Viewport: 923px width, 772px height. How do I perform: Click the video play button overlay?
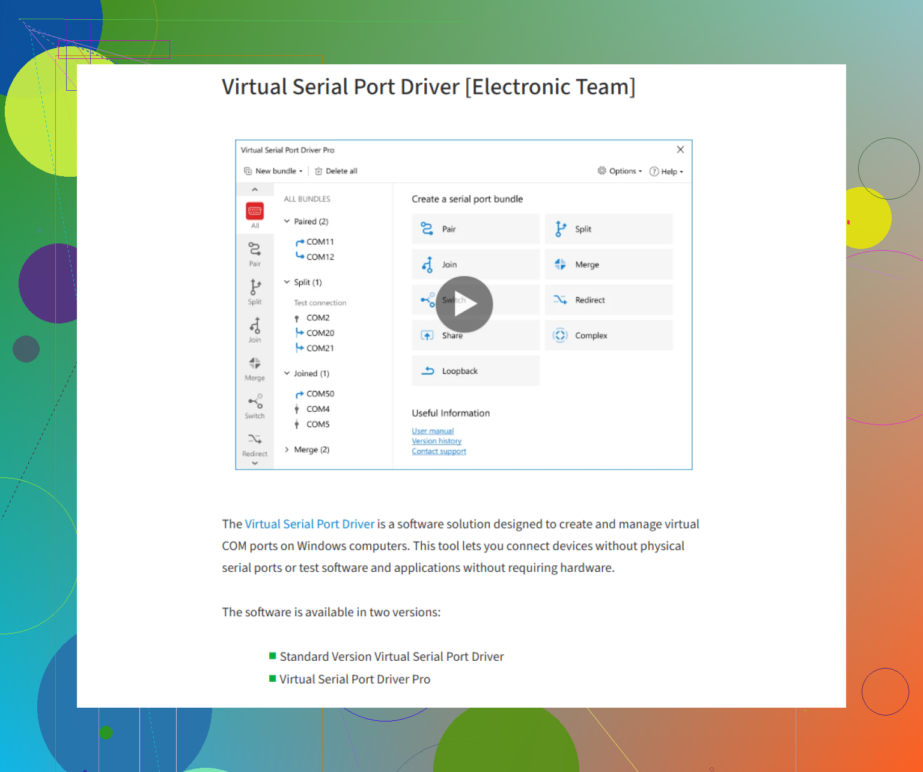click(x=464, y=304)
